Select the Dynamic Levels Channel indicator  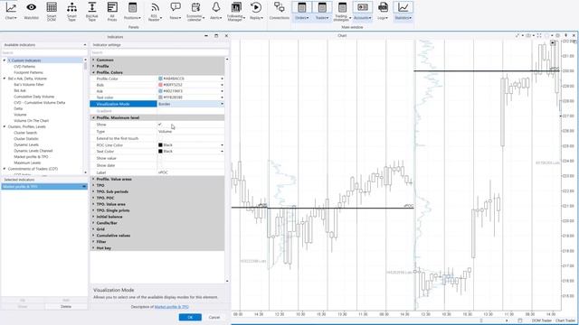click(33, 151)
